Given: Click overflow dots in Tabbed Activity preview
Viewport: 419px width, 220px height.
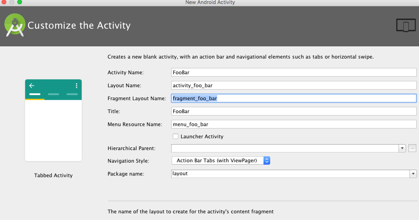Looking at the screenshot, I should pyautogui.click(x=77, y=86).
